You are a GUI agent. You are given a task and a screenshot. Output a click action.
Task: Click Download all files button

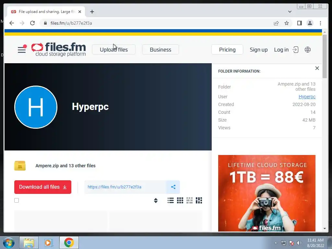click(43, 187)
